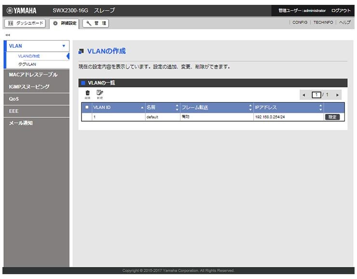Screen dimensions: 357x279
Task: Go to the previous page arrow
Action: (303, 95)
